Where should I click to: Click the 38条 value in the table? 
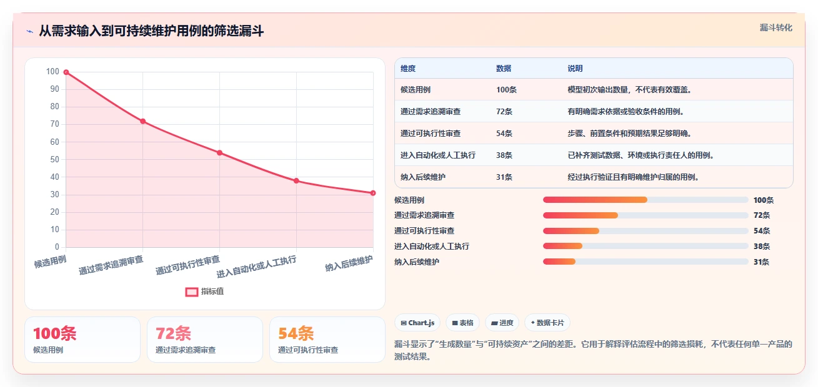[504, 155]
